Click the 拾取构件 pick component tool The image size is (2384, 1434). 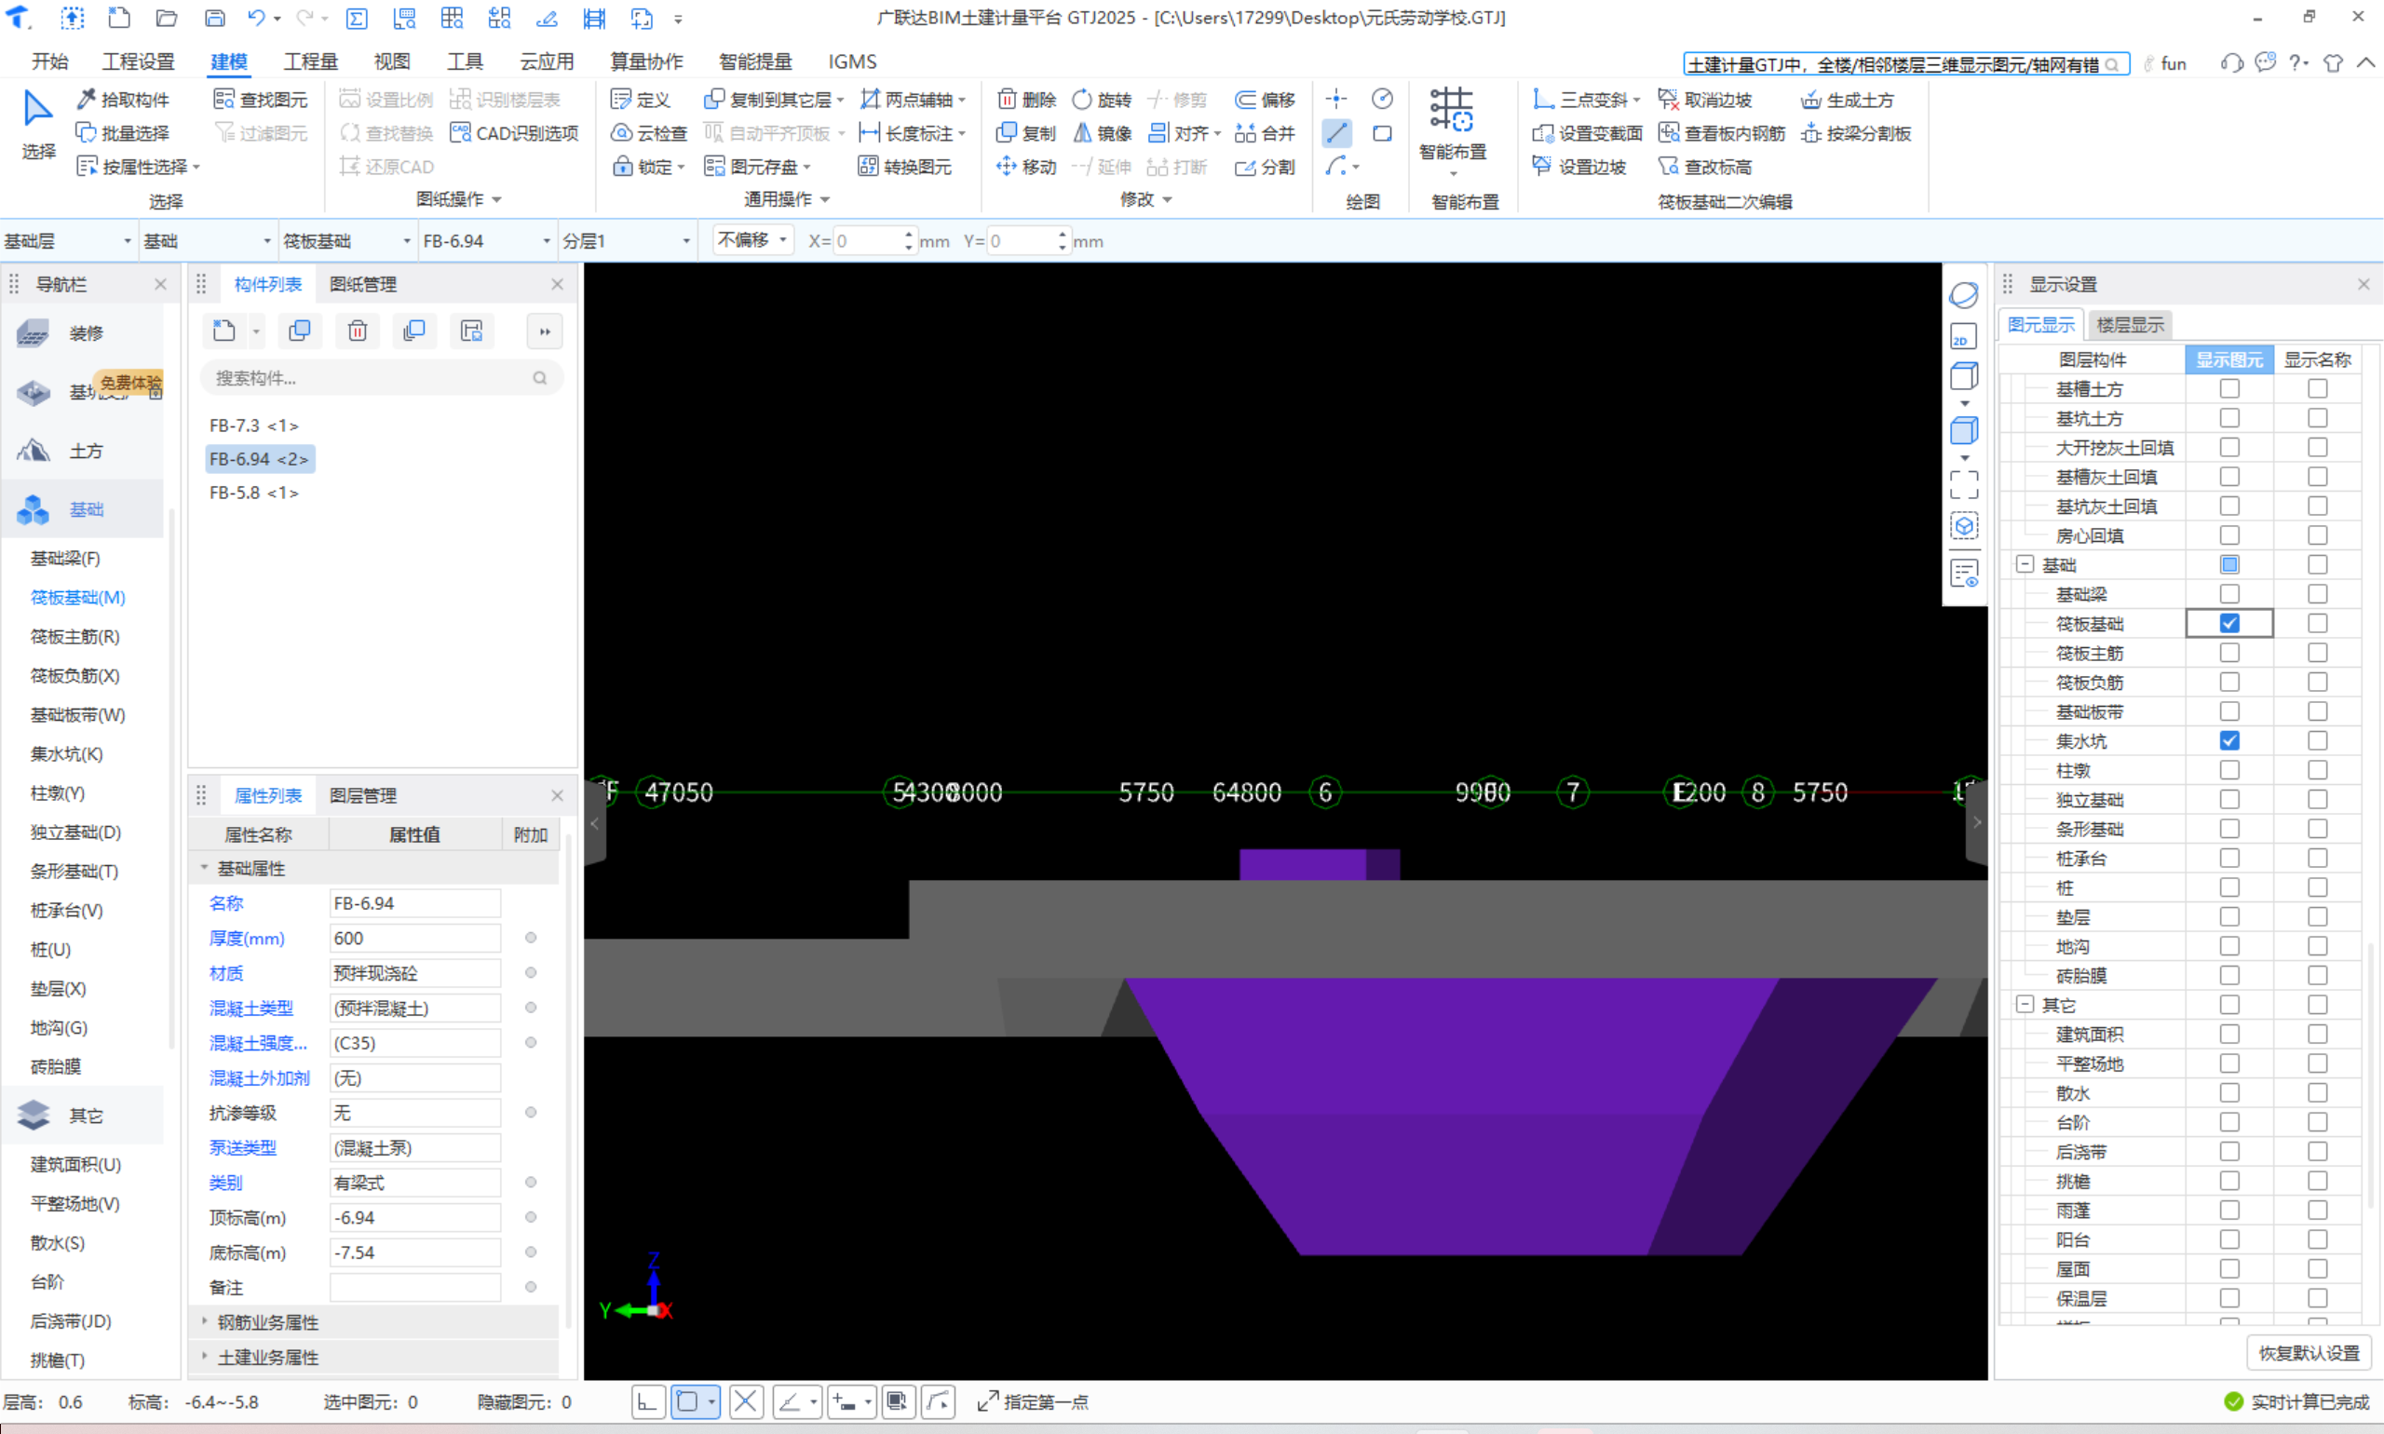coord(123,100)
